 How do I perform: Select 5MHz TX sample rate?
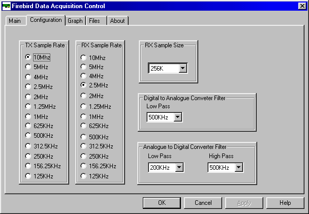click(28, 67)
